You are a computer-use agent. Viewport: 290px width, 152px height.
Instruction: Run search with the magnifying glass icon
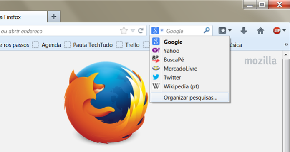tap(207, 30)
